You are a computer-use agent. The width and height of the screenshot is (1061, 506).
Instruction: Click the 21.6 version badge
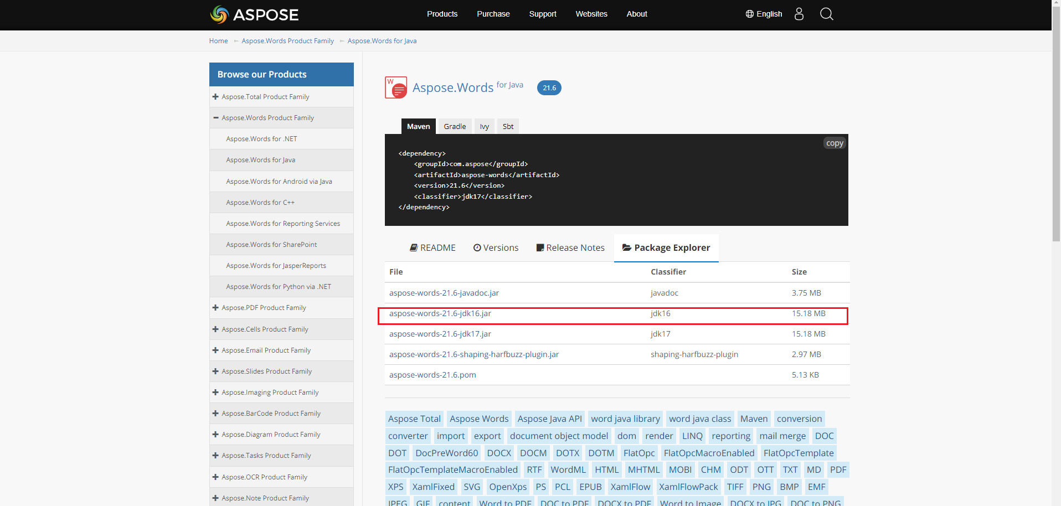tap(549, 87)
